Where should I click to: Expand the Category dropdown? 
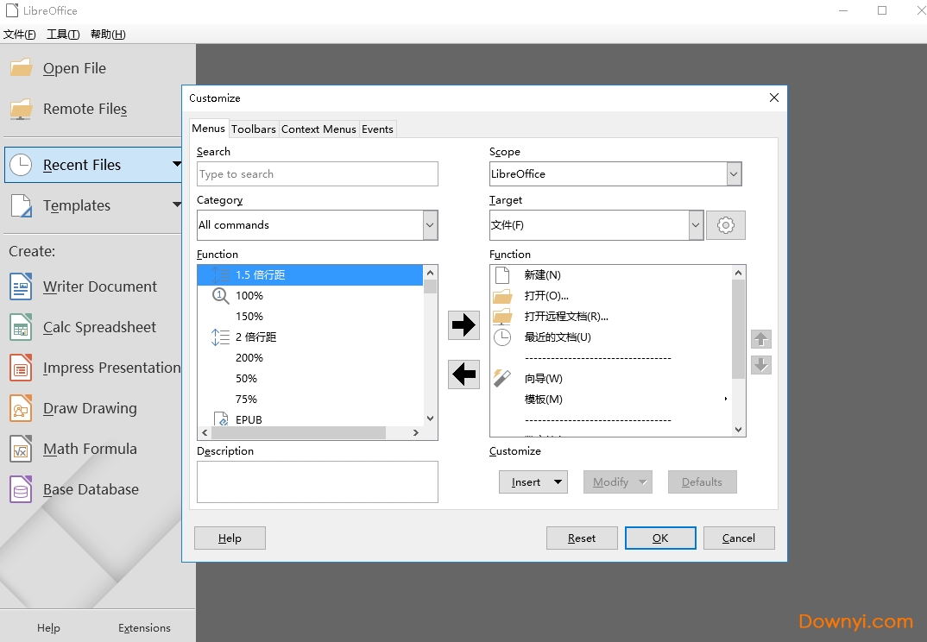click(430, 225)
